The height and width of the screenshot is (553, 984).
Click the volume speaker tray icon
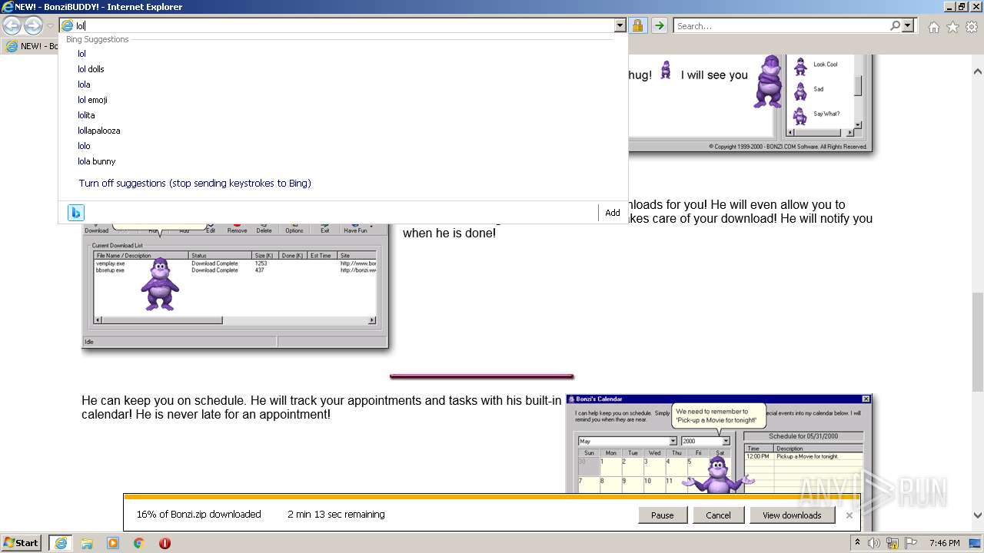(874, 543)
